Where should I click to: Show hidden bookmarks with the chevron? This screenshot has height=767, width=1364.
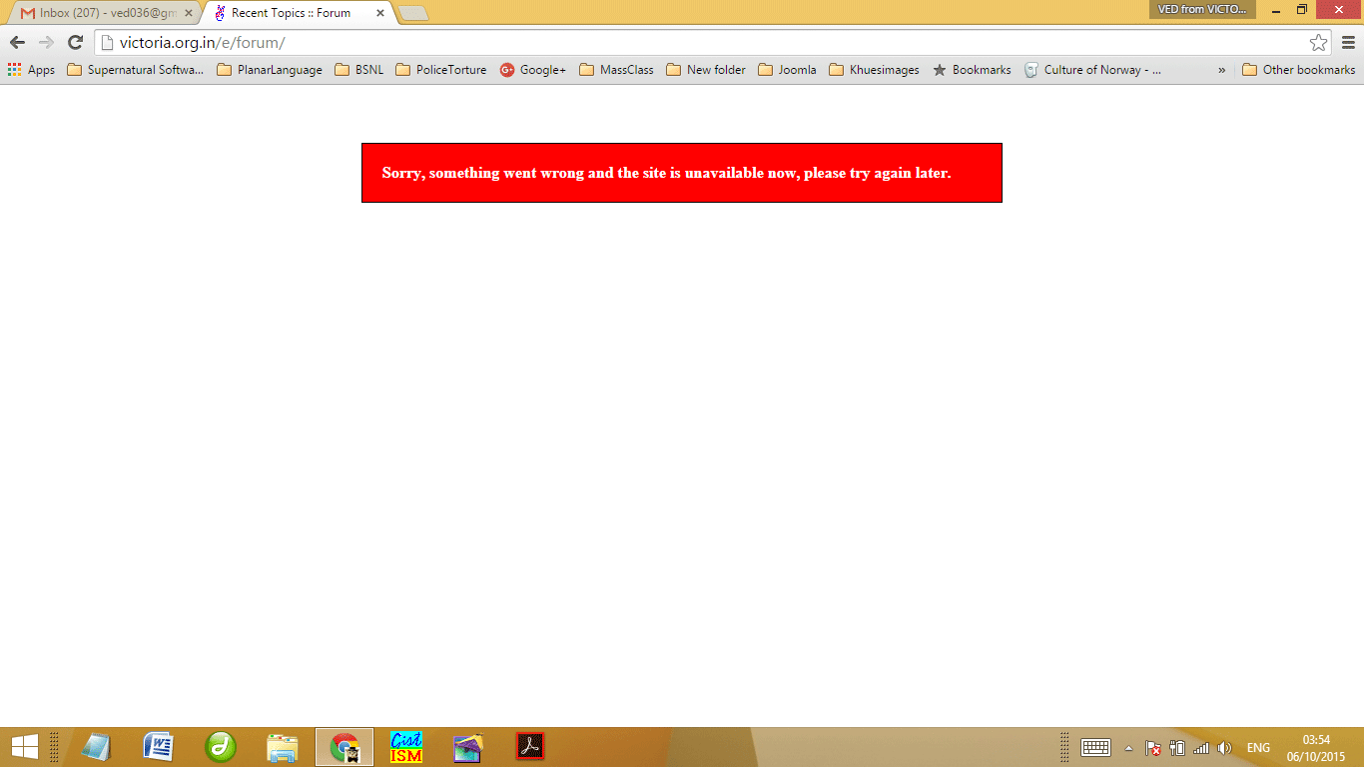coord(1221,70)
